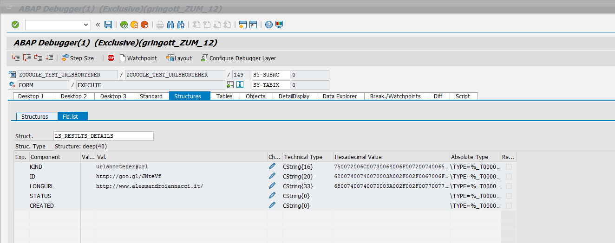Click the red stop sign breakpoint icon

[111, 58]
